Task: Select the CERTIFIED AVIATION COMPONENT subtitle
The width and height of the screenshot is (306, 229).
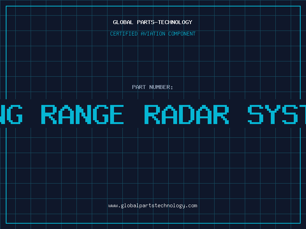Action: pyautogui.click(x=153, y=34)
